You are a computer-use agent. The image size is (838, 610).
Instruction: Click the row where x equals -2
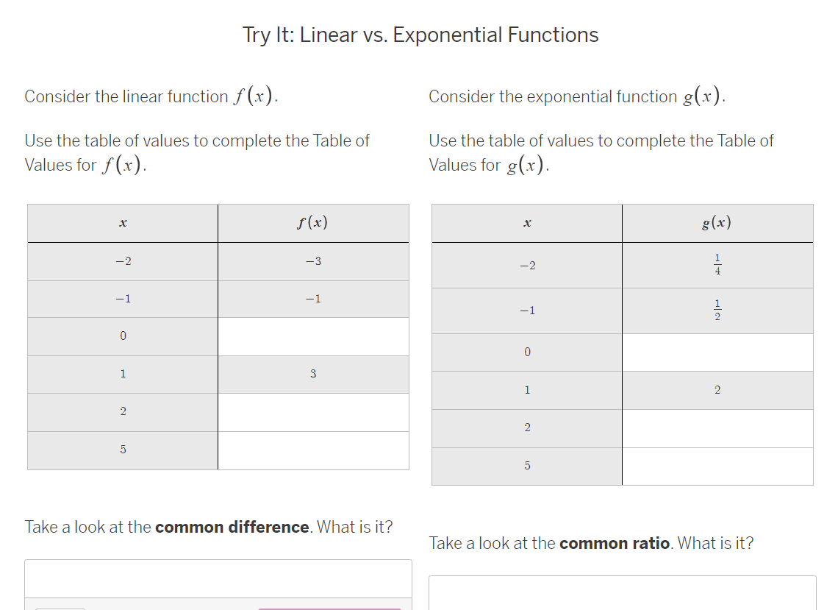tap(122, 260)
